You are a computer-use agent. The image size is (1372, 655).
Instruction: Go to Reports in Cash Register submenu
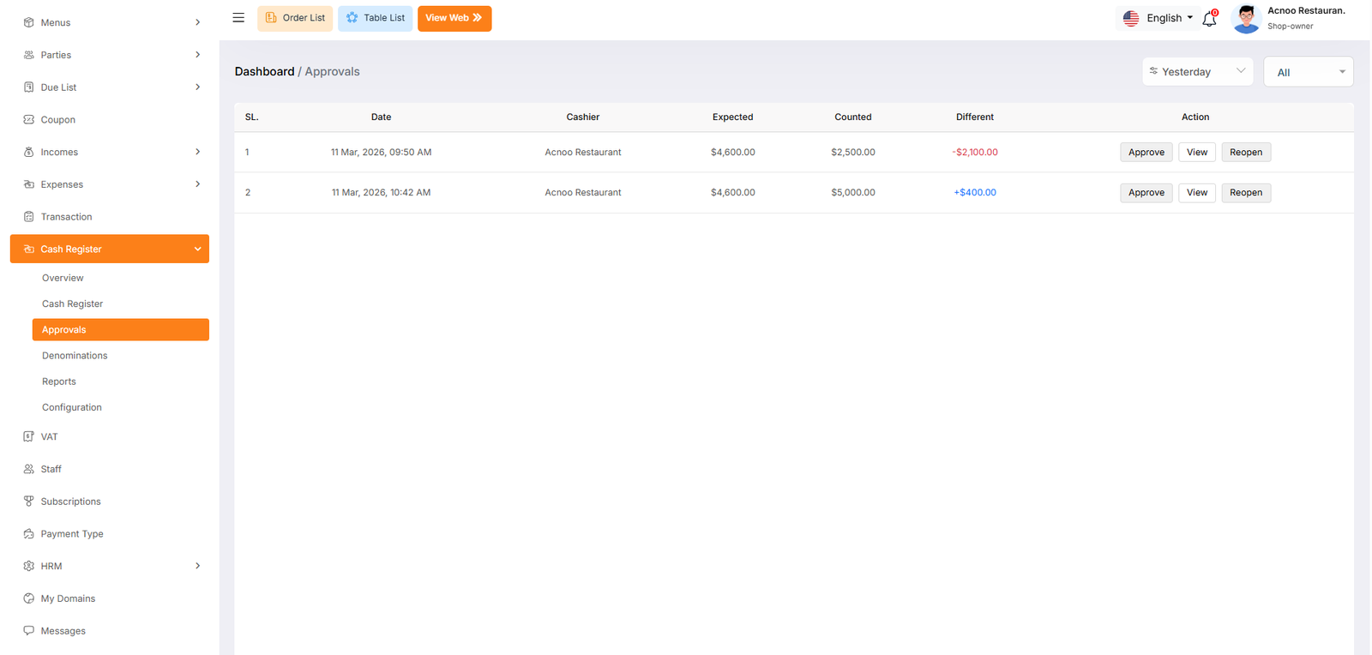click(59, 382)
